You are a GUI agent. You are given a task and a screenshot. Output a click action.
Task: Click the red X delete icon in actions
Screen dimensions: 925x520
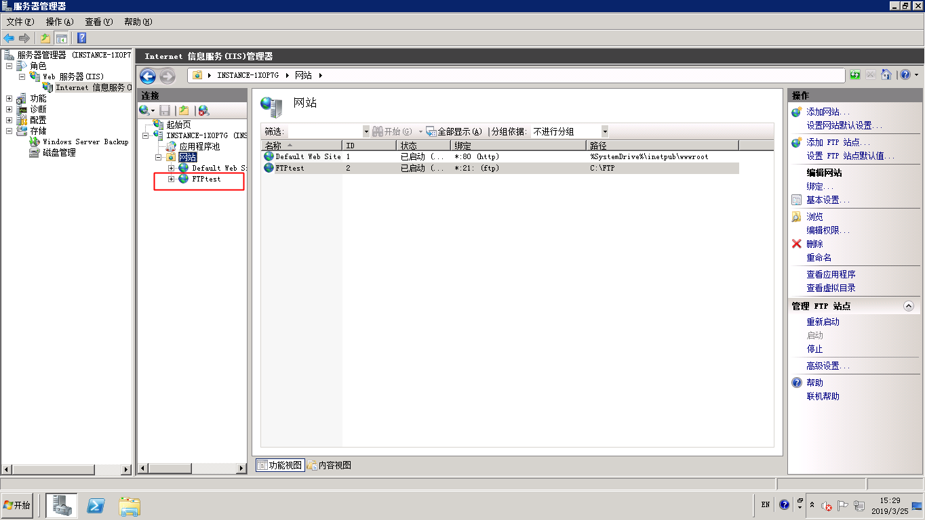click(797, 244)
